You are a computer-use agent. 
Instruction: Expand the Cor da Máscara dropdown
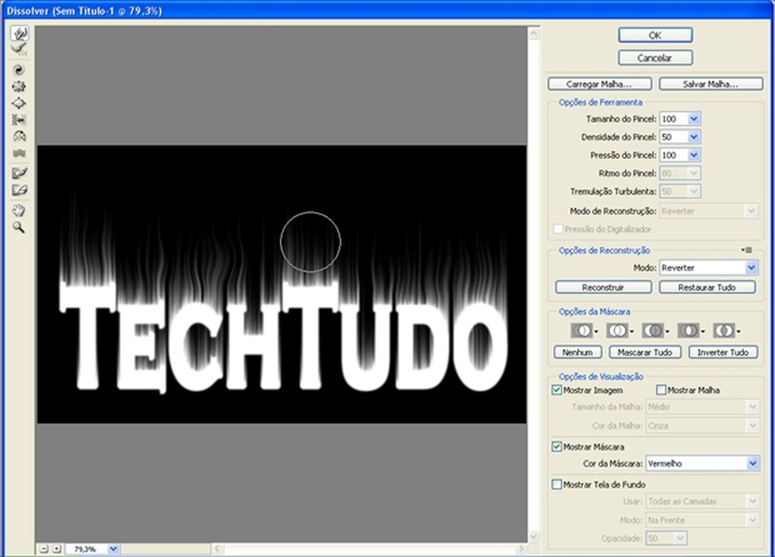pos(753,464)
